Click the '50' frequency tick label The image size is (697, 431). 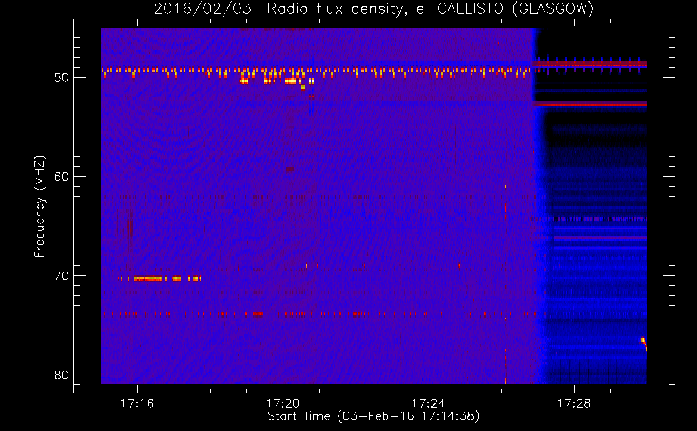point(62,78)
